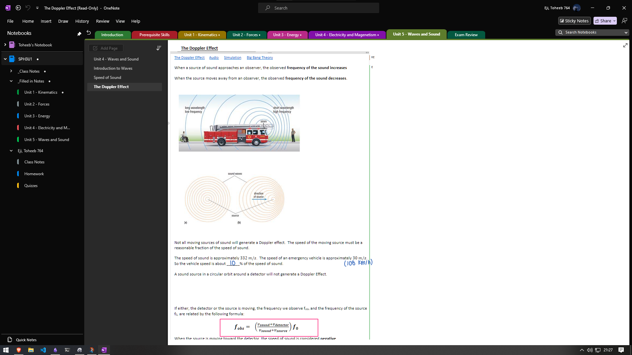Open Quick Notes at the bottom of pane
This screenshot has width=632, height=355.
26,340
